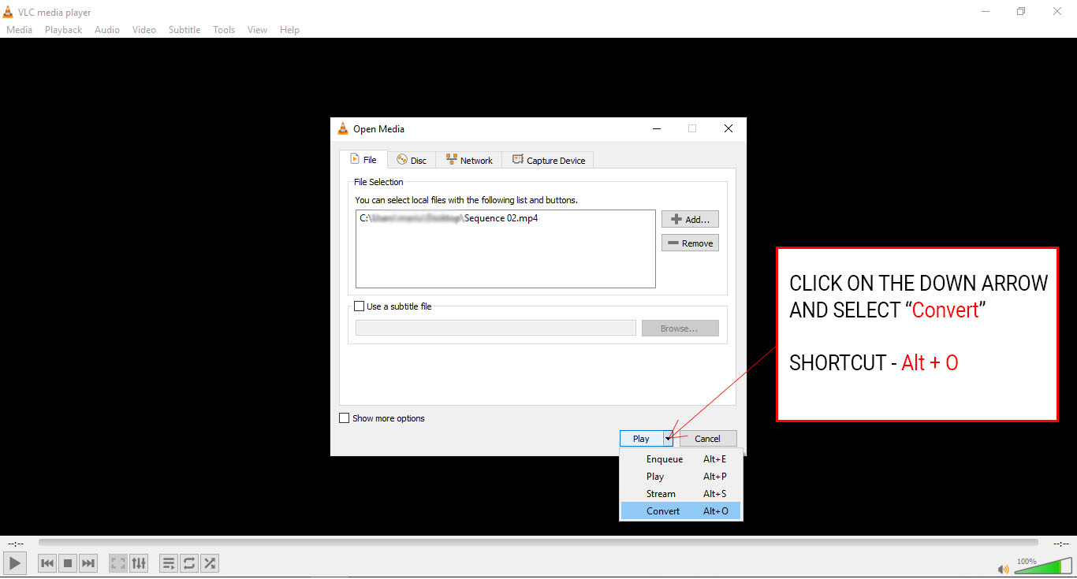The height and width of the screenshot is (579, 1077).
Task: Click the greyed Browse... button
Action: tap(680, 328)
